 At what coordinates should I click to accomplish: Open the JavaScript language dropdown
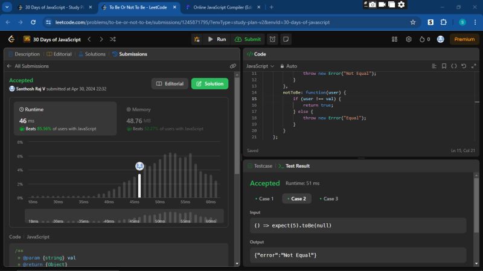260,66
